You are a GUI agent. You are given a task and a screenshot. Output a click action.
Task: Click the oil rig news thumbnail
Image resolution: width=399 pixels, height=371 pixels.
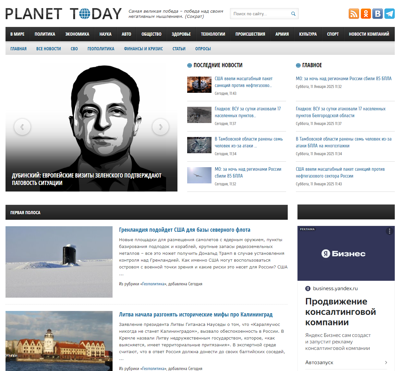(x=199, y=85)
